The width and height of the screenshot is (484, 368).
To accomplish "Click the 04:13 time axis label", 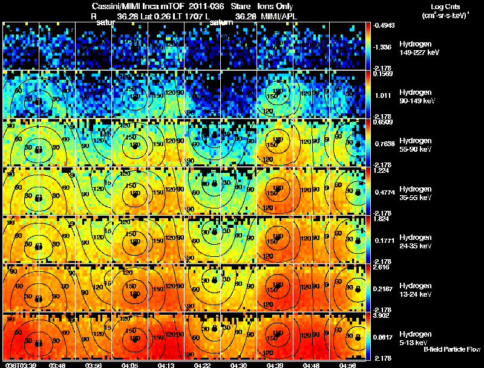I will coord(166,365).
